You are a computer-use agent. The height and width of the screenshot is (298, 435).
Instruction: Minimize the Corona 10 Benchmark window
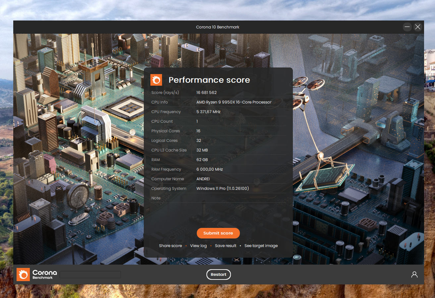pyautogui.click(x=407, y=27)
